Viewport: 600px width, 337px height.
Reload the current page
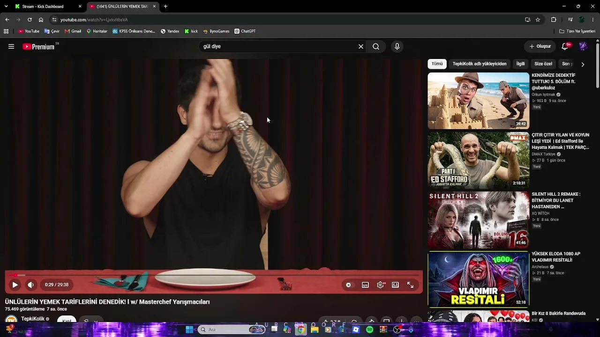pos(30,20)
